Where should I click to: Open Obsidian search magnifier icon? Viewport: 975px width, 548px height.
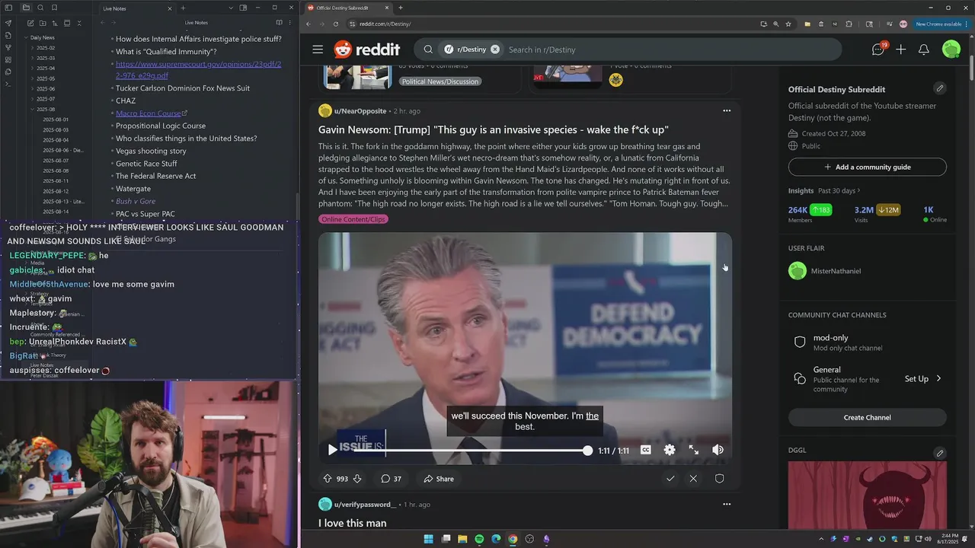click(40, 8)
